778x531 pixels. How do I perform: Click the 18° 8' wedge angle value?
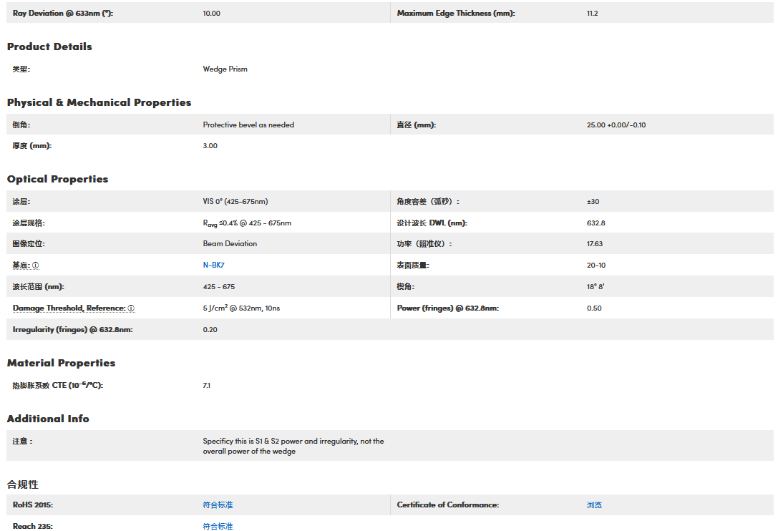click(596, 287)
